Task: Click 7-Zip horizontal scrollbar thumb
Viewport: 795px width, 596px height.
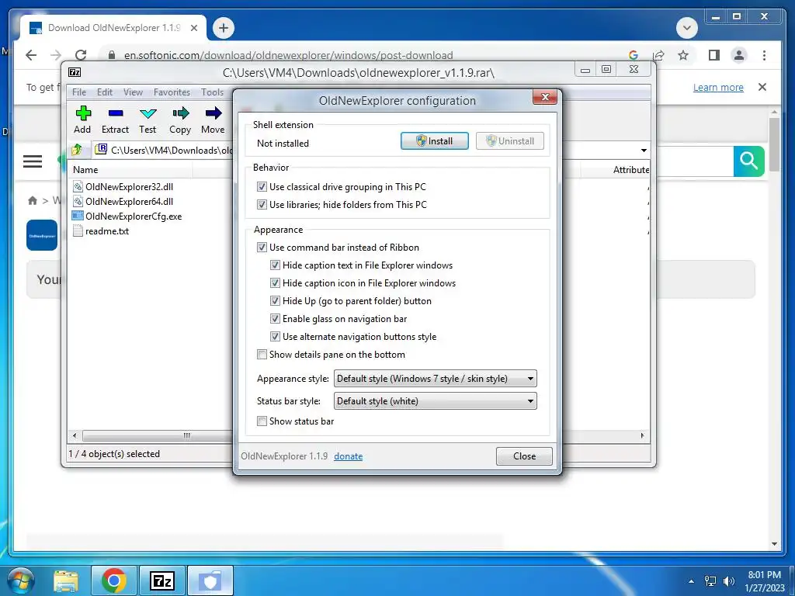Action: 187,435
